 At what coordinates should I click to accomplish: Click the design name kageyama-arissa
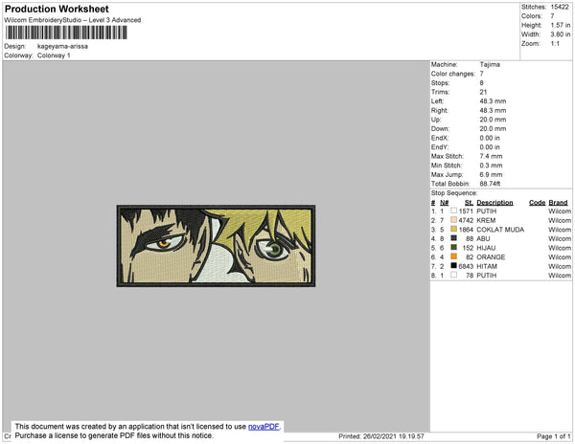point(62,46)
